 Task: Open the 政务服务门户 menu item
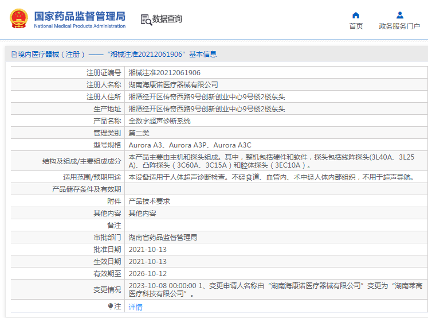(399, 26)
